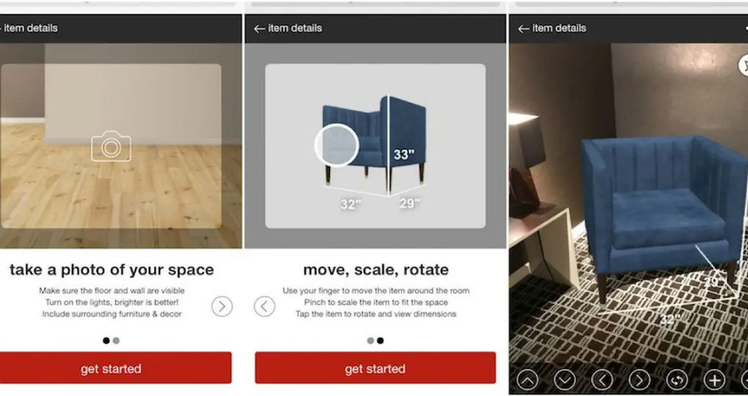Go back via middle panel item details arrow
The width and height of the screenshot is (748, 396).
[x=259, y=29]
